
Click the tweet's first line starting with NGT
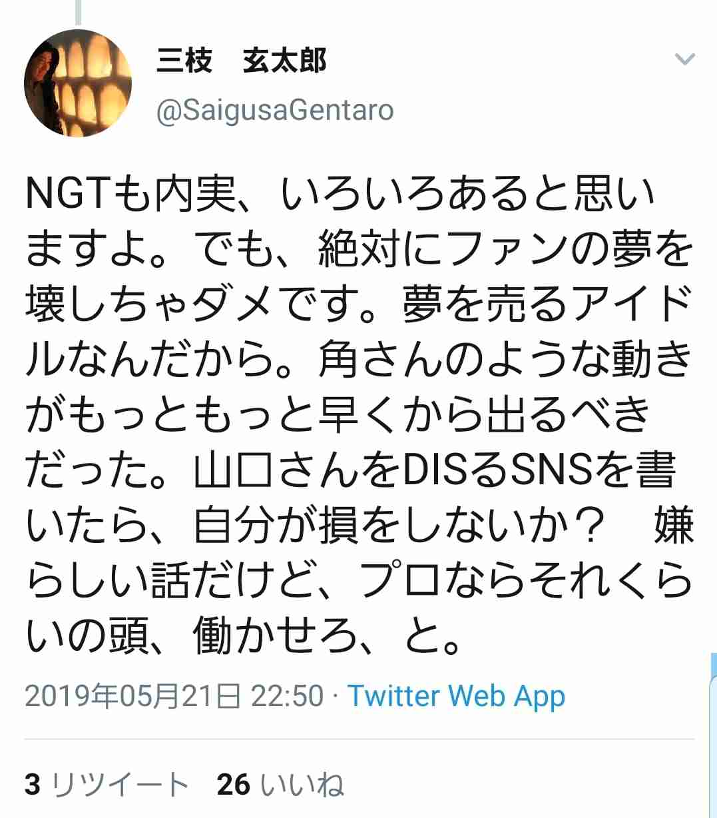[x=340, y=195]
